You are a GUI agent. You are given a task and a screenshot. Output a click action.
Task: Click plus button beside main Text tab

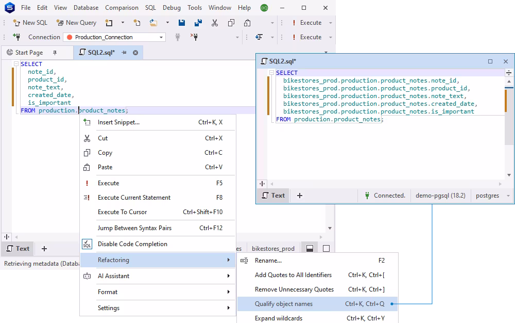click(x=44, y=249)
